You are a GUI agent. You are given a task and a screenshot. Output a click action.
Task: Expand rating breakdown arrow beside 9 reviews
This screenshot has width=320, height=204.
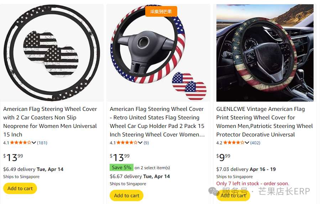[x=141, y=143]
